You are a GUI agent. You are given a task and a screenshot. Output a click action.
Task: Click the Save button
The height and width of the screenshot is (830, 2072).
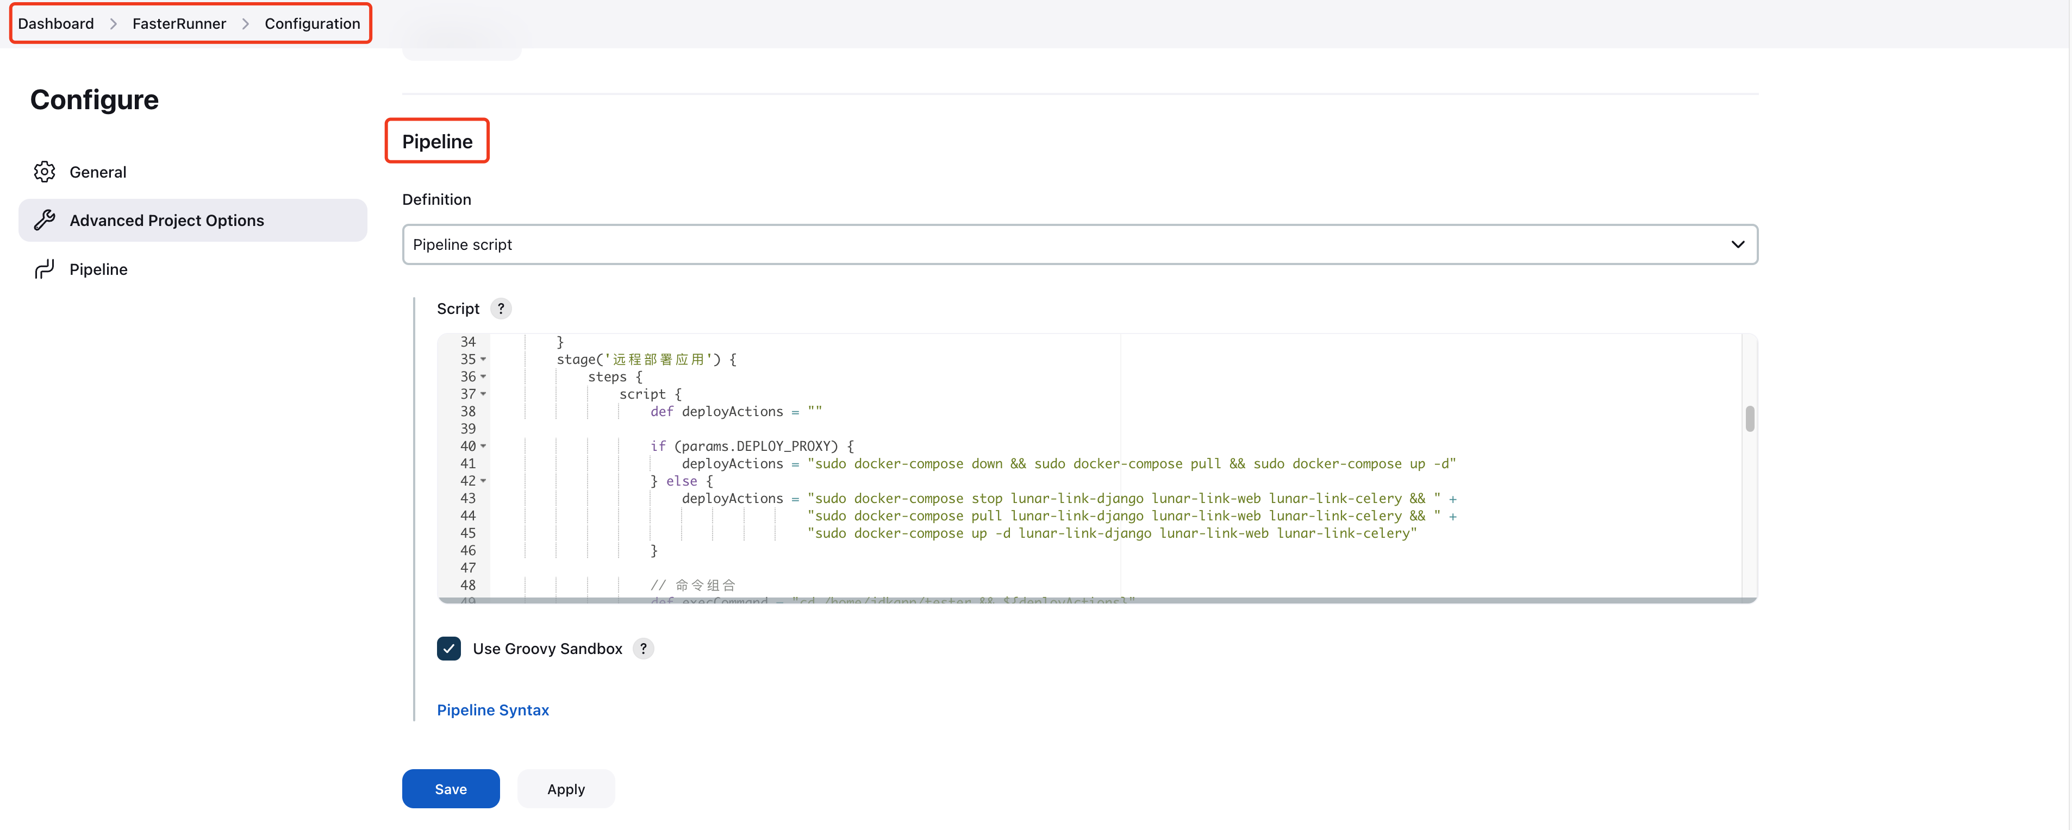451,789
